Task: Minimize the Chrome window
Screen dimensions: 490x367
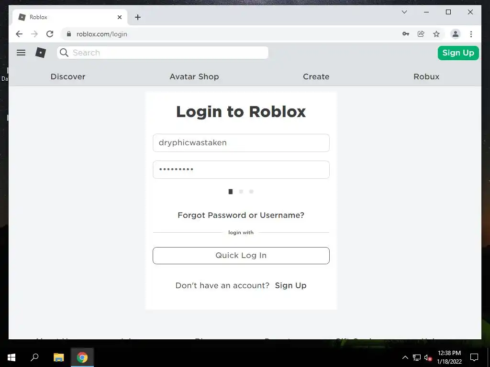Action: [426, 12]
